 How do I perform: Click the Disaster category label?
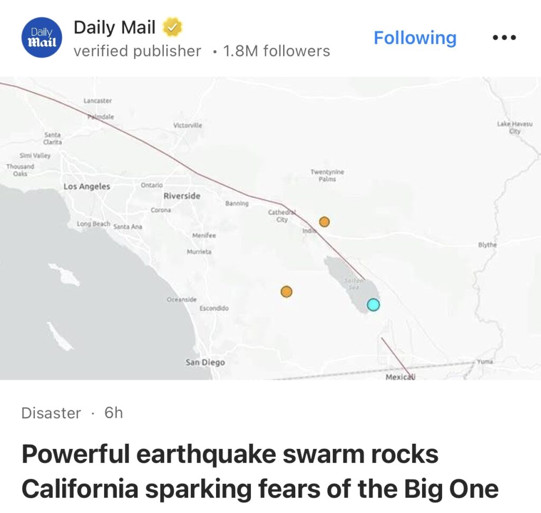51,413
